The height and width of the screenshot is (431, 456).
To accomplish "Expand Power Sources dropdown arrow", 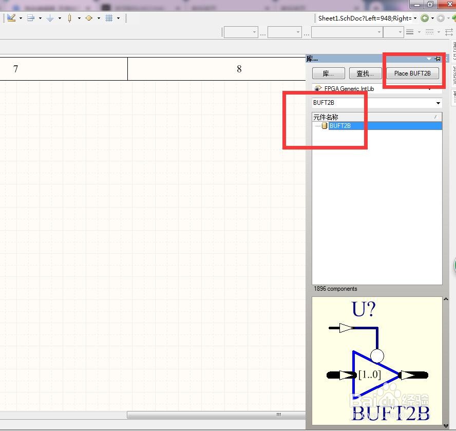I will coord(60,18).
